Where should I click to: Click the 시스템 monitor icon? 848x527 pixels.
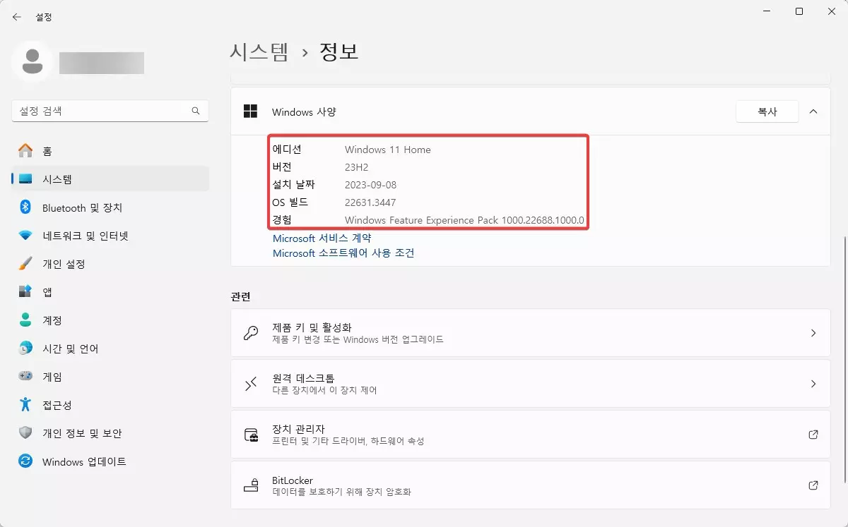point(25,179)
